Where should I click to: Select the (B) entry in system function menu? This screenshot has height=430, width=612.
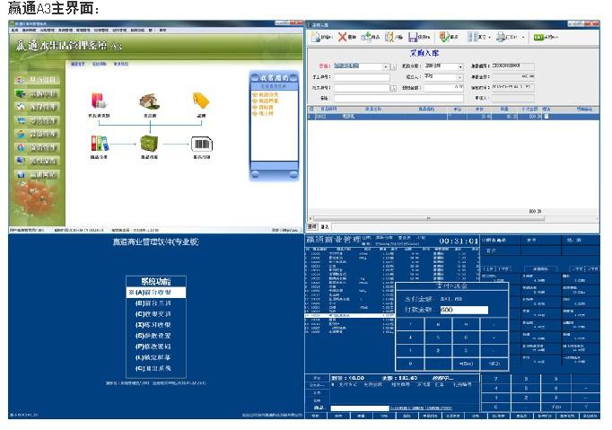[156, 303]
